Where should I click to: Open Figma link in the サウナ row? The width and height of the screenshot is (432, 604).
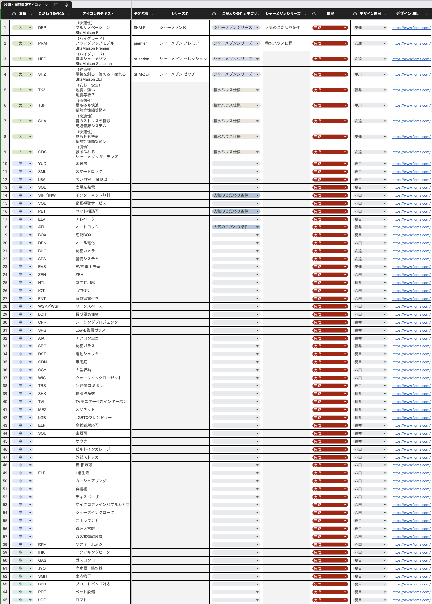[x=412, y=441]
